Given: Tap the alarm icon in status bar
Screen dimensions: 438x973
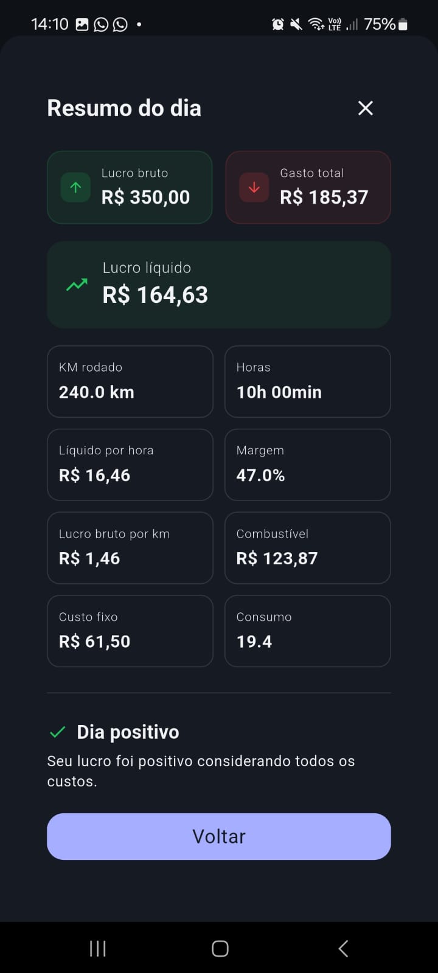Looking at the screenshot, I should coord(277,24).
